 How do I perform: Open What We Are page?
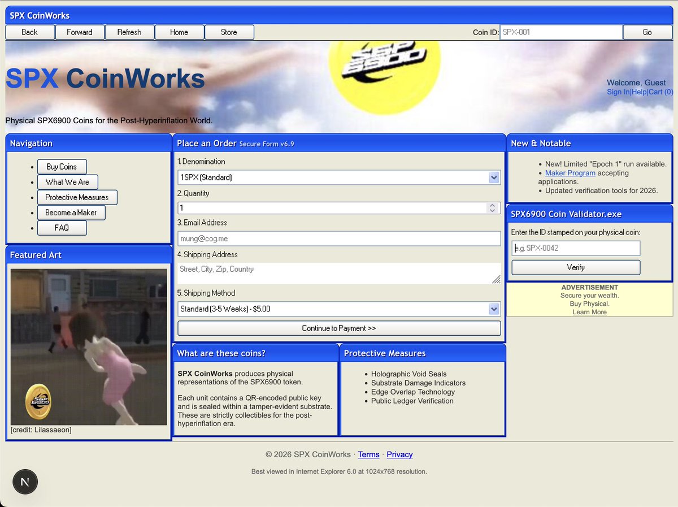67,182
